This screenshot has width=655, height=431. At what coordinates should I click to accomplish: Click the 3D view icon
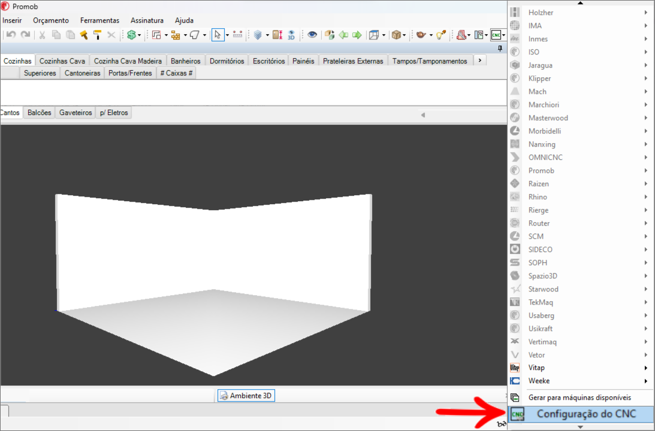point(291,35)
